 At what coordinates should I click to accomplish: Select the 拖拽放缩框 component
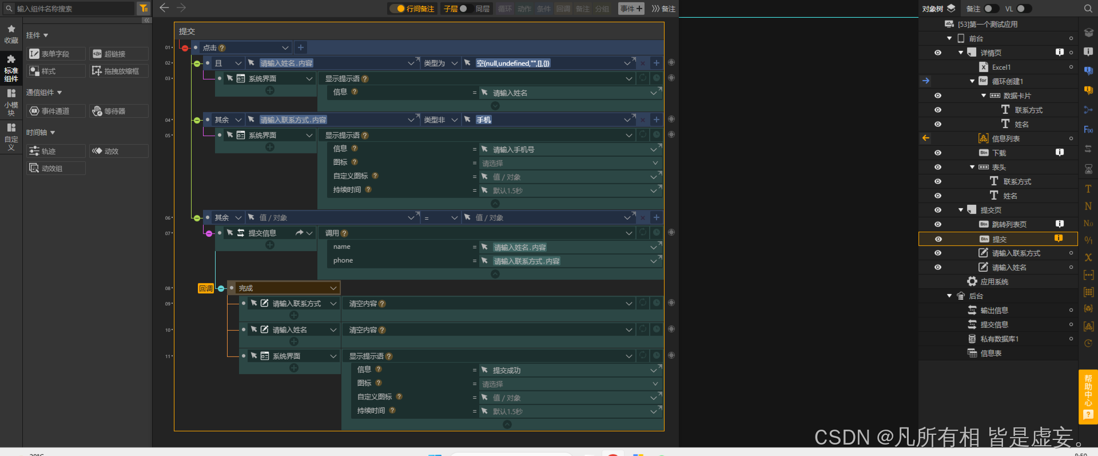(119, 71)
